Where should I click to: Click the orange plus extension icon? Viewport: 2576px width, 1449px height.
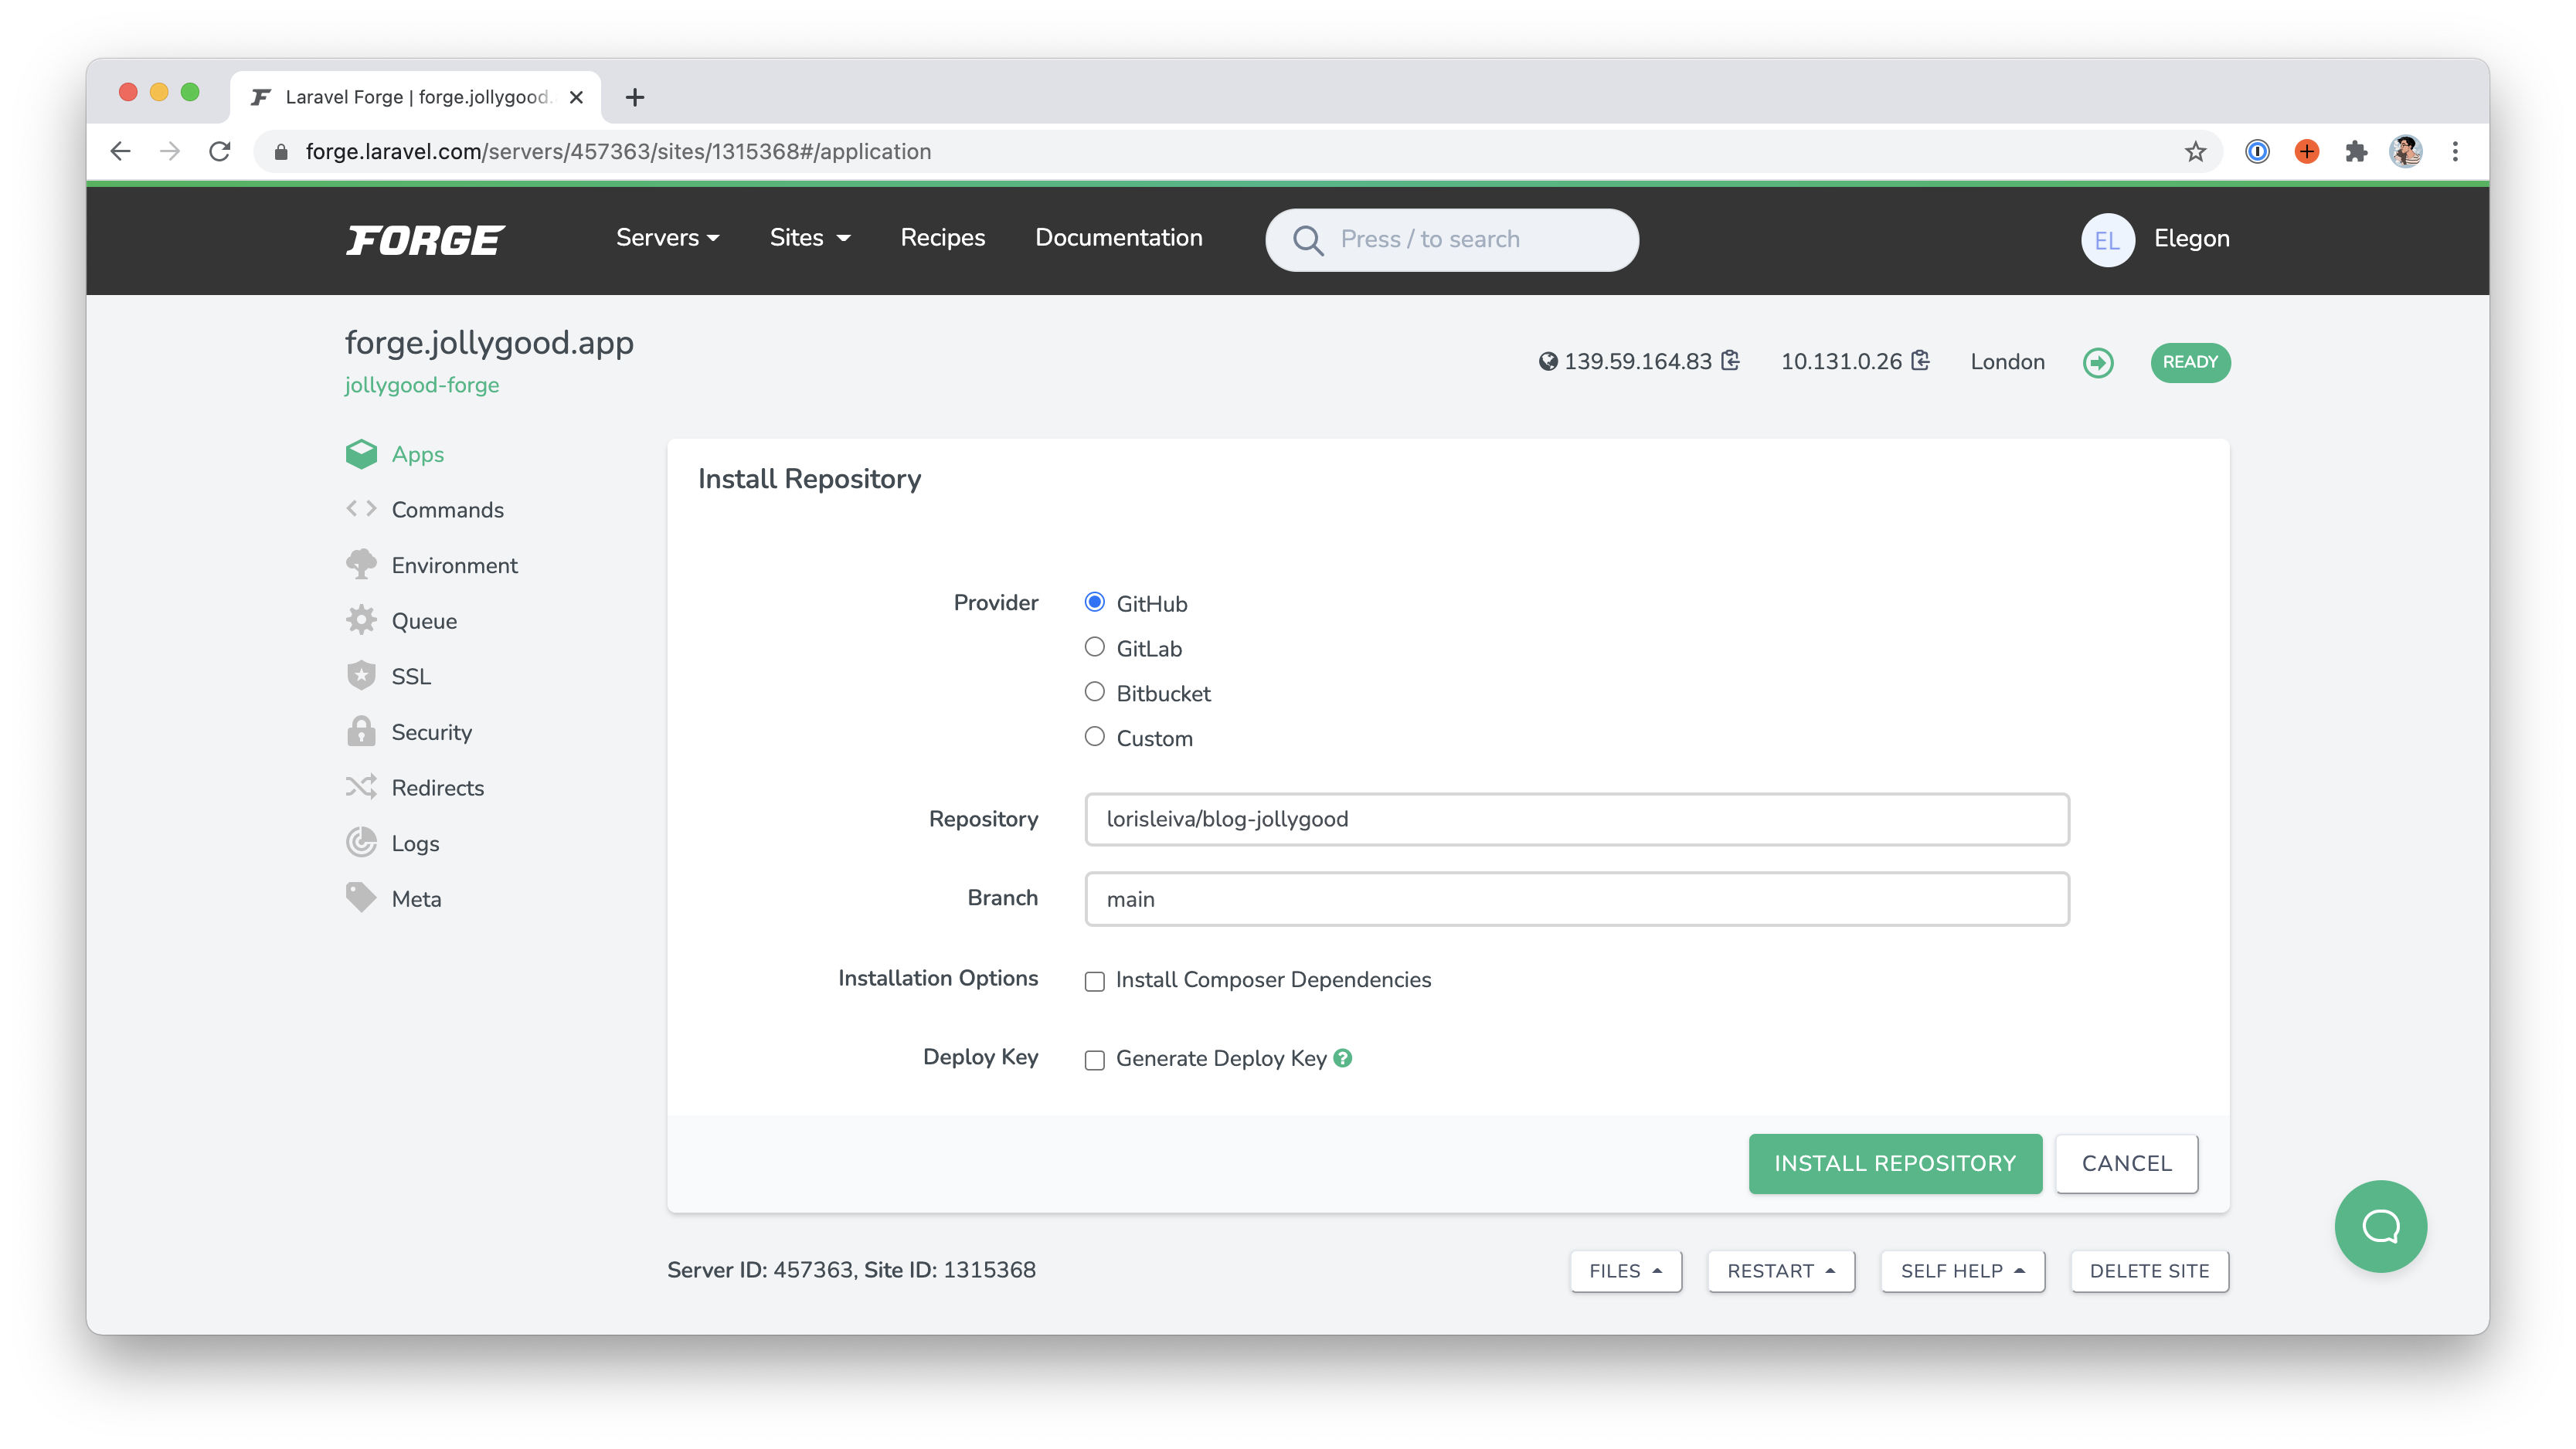click(2307, 152)
